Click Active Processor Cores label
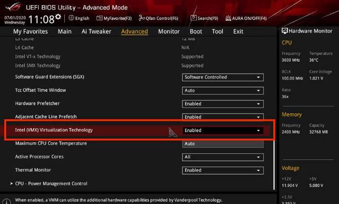The image size is (339, 204). [39, 157]
